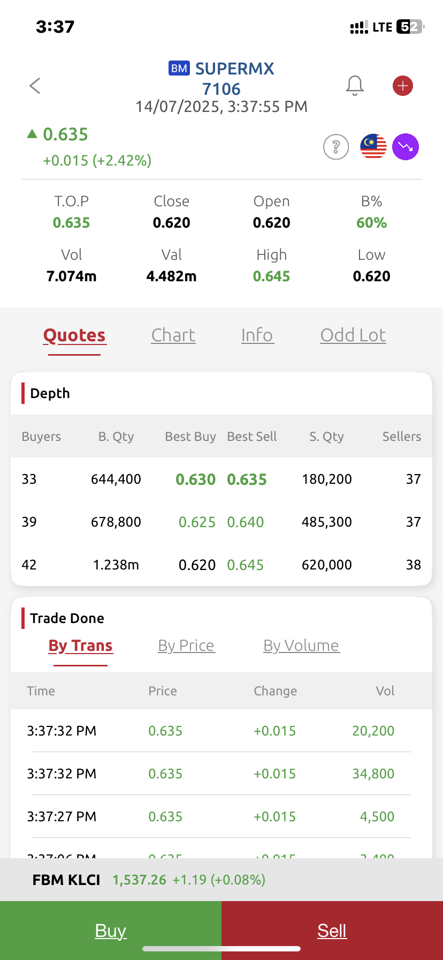Viewport: 443px width, 960px height.
Task: Tap the red plus add icon
Action: point(403,86)
